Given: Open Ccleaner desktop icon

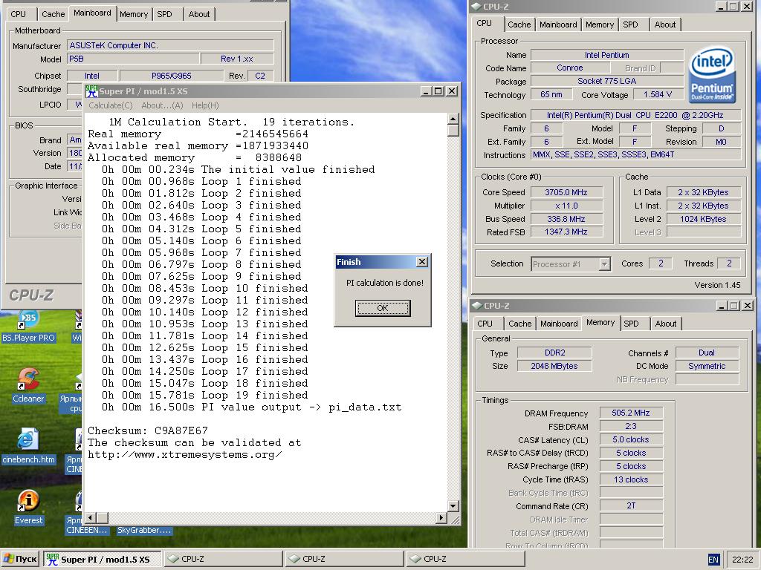Looking at the screenshot, I should [28, 386].
